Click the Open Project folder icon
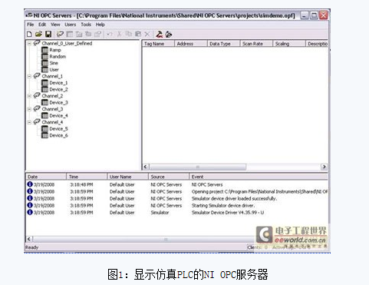Viewport: 369px width, 285px height. click(x=38, y=34)
